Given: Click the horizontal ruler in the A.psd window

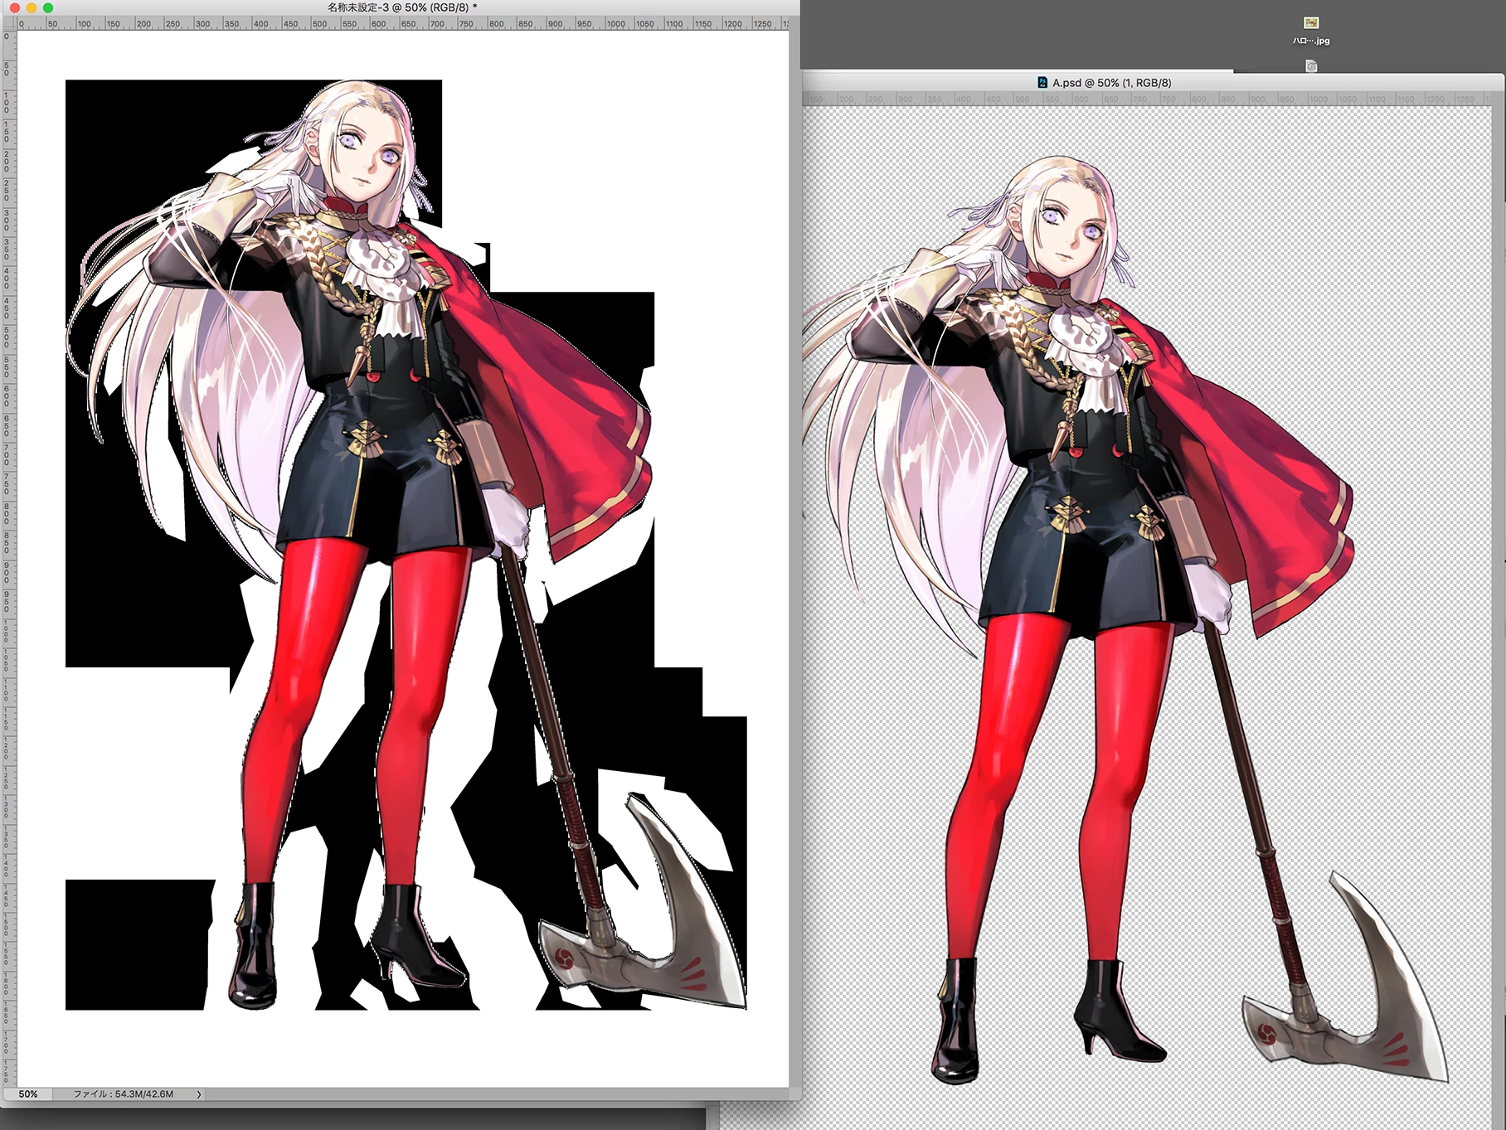Looking at the screenshot, I should [1148, 99].
